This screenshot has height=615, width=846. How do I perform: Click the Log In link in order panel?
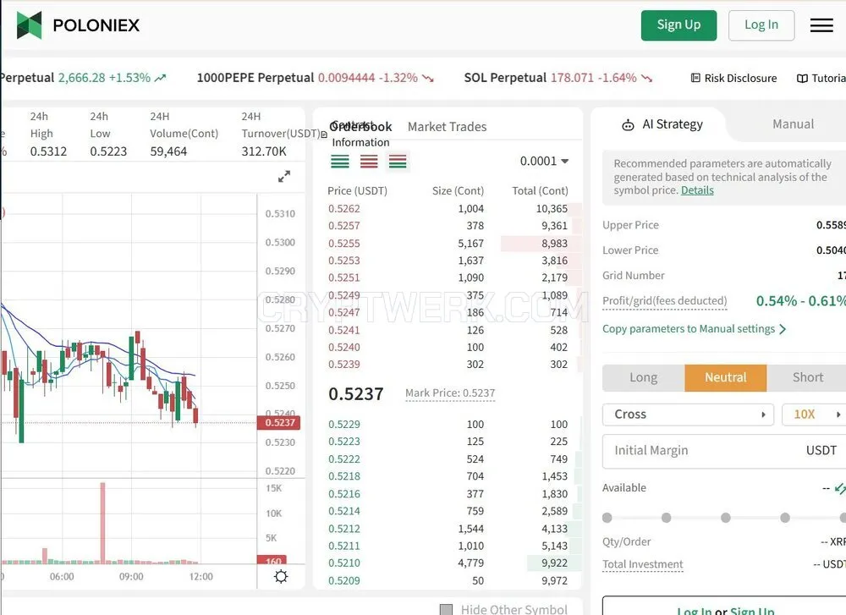(694, 611)
